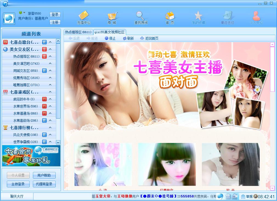The width and height of the screenshot is (277, 201).
Task: Click the globe icon of 美女交友区
Action: click(x=5, y=49)
